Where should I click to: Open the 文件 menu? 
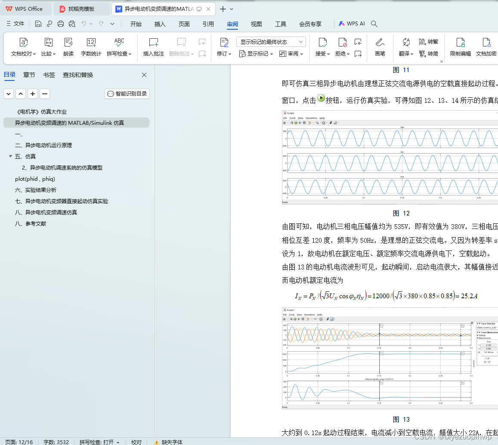[15, 24]
